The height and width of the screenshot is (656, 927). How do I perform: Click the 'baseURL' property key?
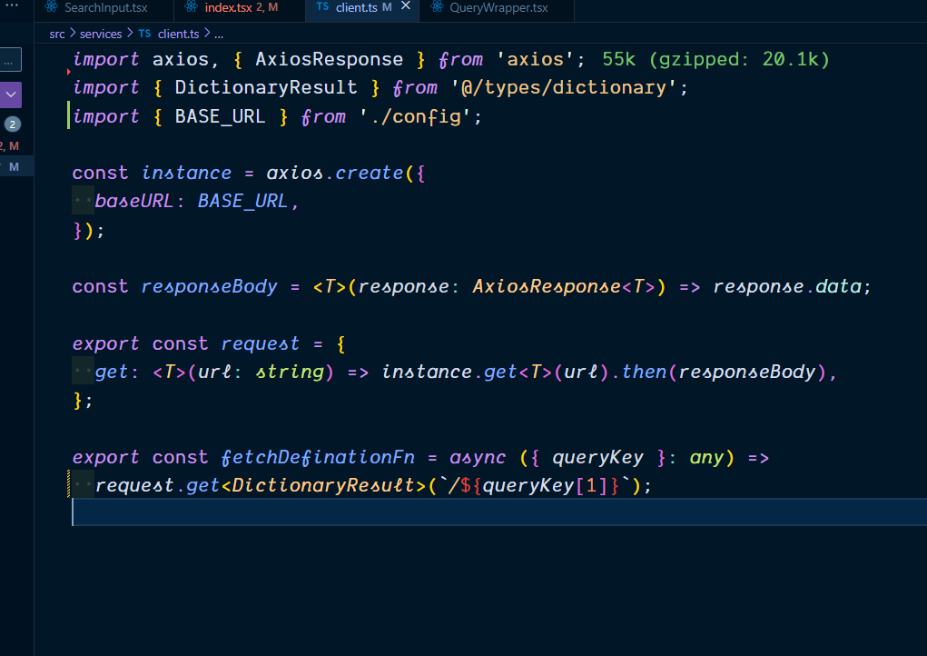tap(133, 201)
